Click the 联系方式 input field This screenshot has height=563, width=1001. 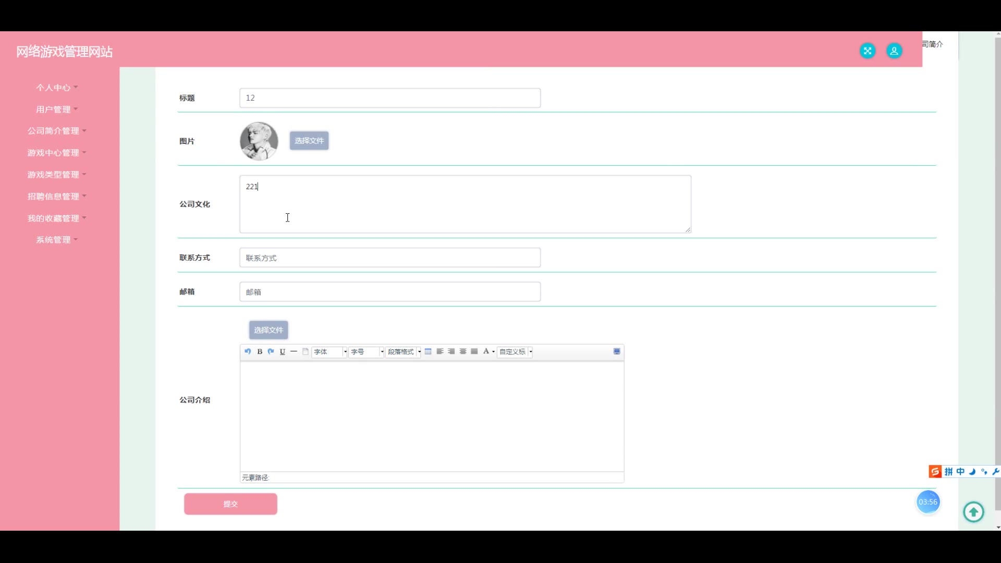[390, 258]
